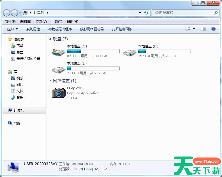Click the 本地磁盘 (C:) drive icon
Image resolution: width=222 pixels, height=177 pixels.
pyautogui.click(x=59, y=52)
